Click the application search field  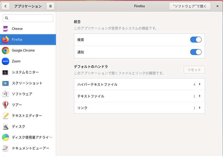point(28,18)
